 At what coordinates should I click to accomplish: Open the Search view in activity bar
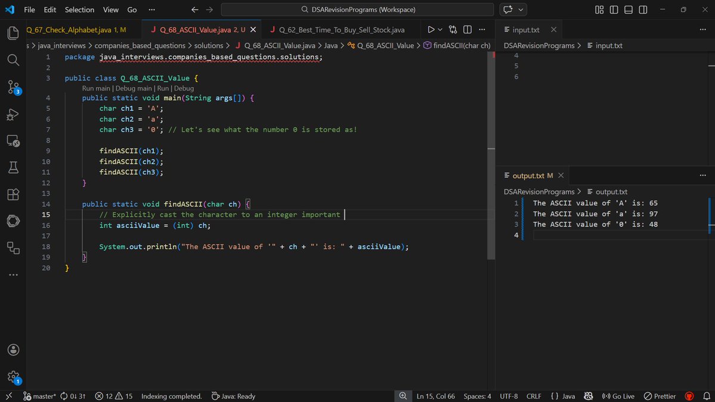point(13,60)
